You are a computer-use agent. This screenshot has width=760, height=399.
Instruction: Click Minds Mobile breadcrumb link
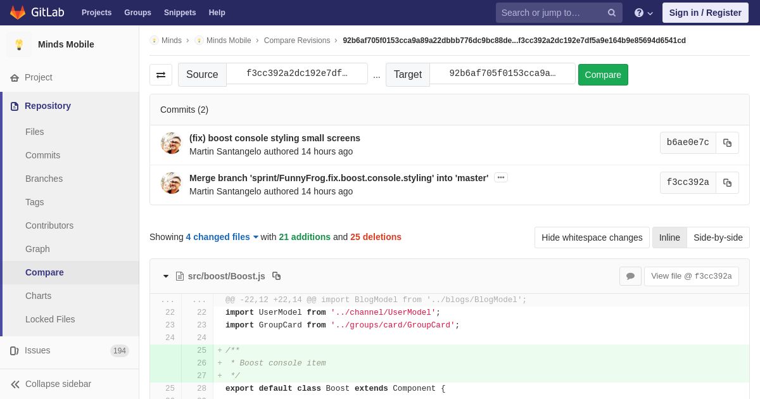(x=229, y=41)
